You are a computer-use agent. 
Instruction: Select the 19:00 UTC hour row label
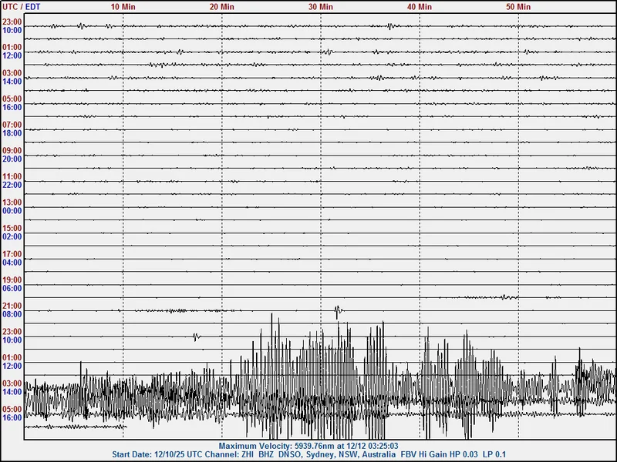tap(12, 280)
